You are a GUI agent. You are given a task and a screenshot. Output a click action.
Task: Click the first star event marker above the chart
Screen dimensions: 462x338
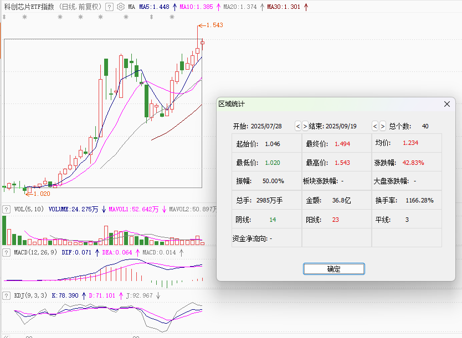pos(25,17)
